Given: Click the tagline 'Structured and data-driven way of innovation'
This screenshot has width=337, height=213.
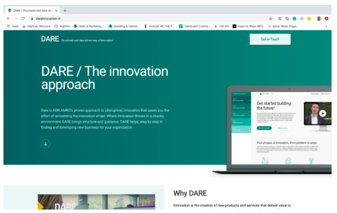Looking at the screenshot, I should coord(87,40).
